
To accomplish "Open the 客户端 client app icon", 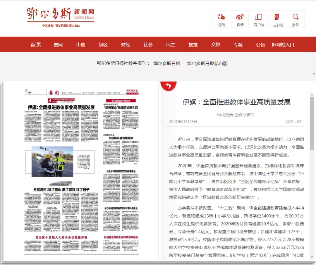I will tap(259, 19).
